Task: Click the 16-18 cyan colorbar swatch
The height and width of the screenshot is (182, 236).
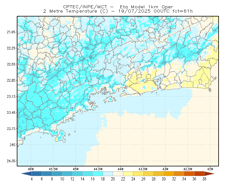Action: pyautogui.click(x=98, y=174)
